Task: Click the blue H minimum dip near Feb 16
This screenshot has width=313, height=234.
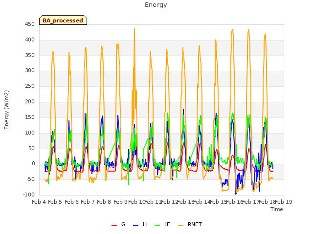Action: [x=236, y=194]
